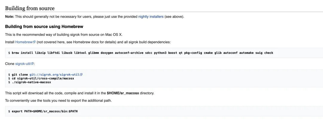Click external-link icon beside Homebrew
This screenshot has height=120, width=323.
coord(34,42)
